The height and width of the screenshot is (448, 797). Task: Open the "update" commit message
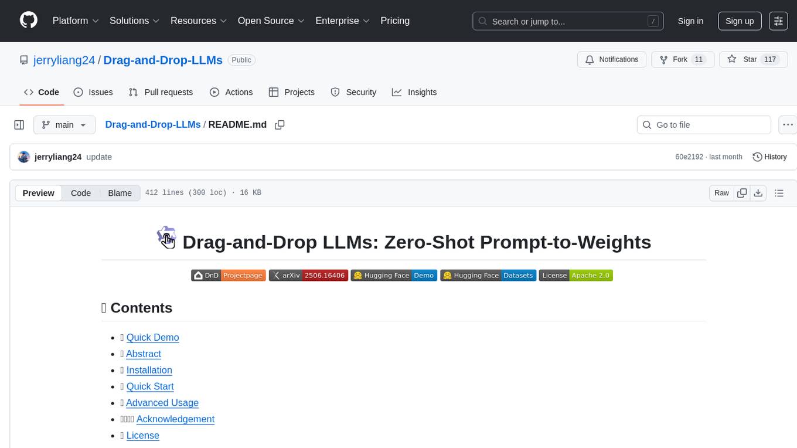(x=99, y=157)
